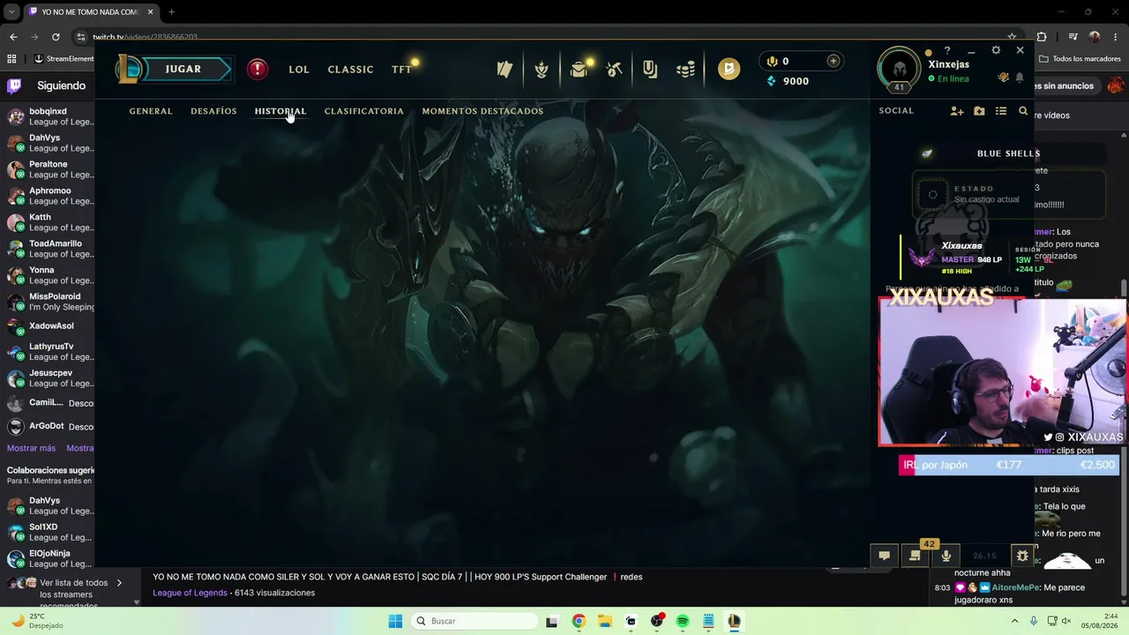
Task: Switch to the CLASSIC tab
Action: coord(350,70)
